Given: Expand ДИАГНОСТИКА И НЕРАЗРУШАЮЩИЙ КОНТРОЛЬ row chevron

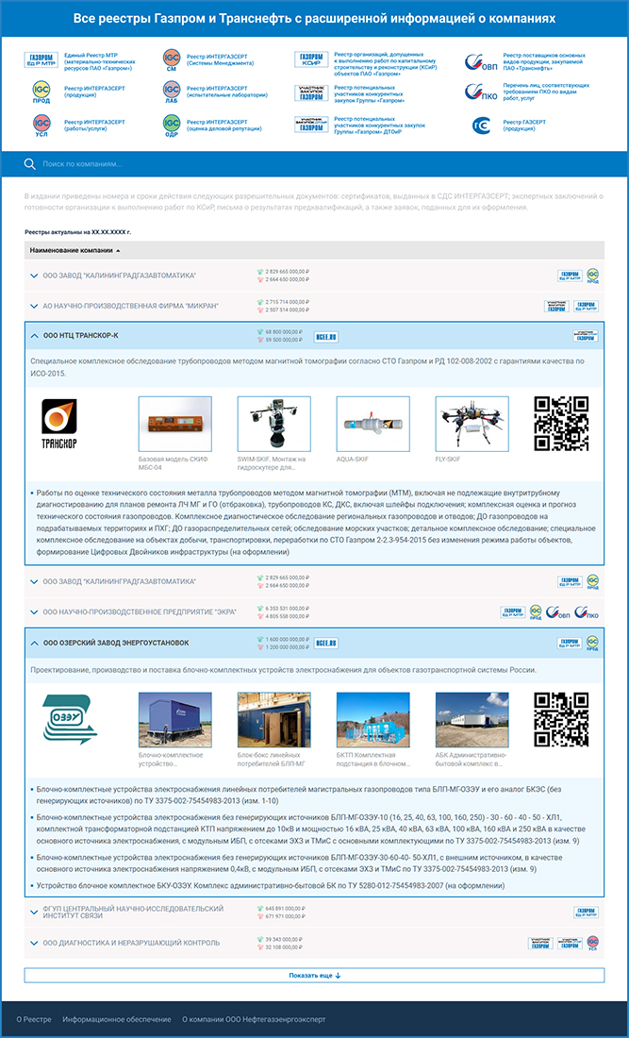Looking at the screenshot, I should (34, 943).
